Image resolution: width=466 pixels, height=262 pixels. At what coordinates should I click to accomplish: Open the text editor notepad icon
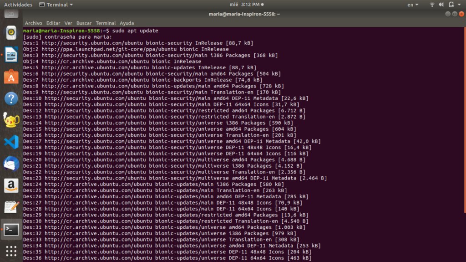(x=11, y=207)
